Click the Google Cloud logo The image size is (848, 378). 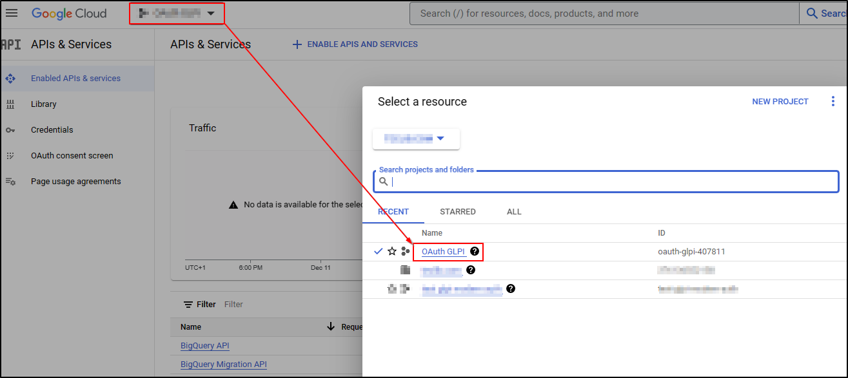[x=69, y=13]
